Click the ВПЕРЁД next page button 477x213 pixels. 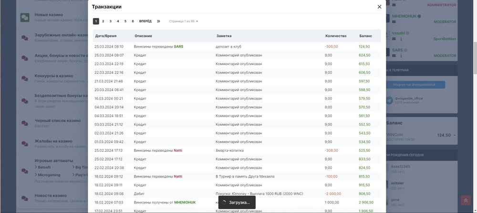click(145, 21)
